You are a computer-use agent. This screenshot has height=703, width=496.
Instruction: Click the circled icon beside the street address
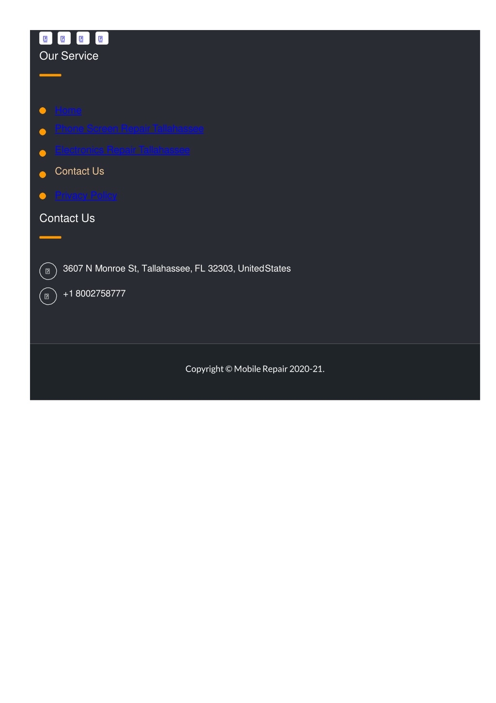[x=48, y=271]
